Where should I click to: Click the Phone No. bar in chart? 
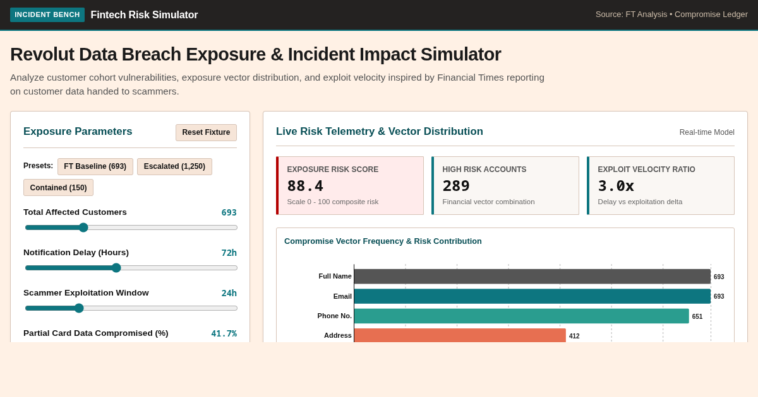[522, 316]
